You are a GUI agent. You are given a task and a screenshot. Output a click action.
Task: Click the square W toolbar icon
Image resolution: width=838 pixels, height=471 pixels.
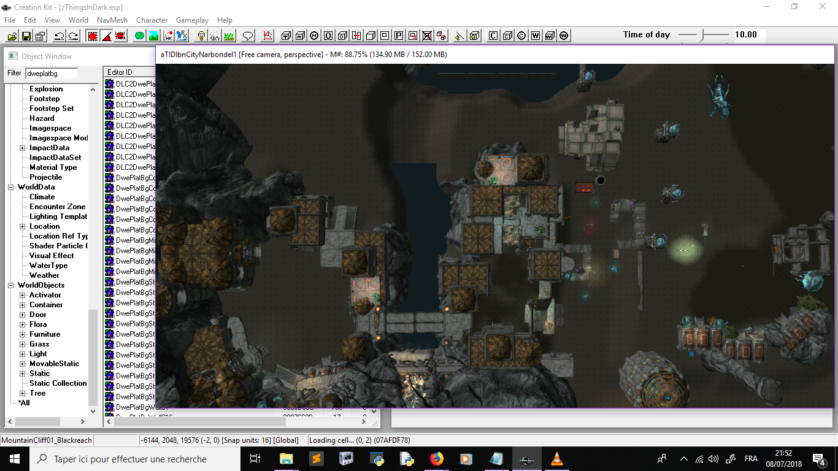tap(536, 36)
